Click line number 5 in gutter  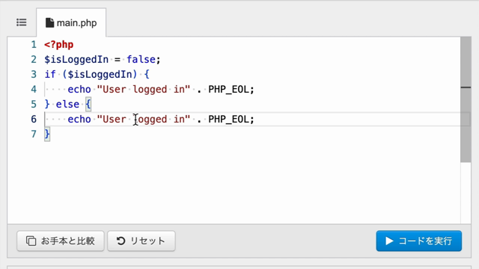pos(34,105)
